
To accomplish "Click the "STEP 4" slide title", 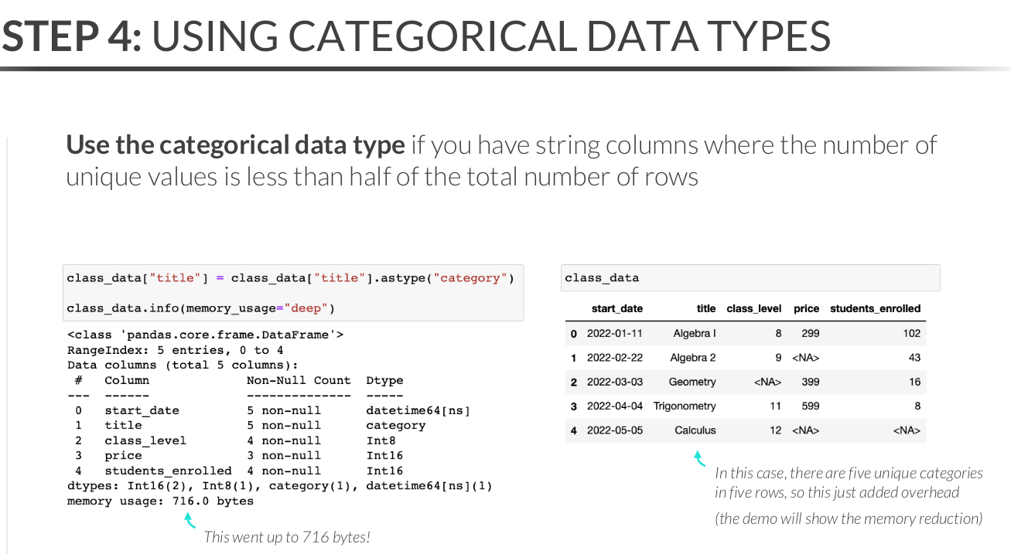I will pos(72,36).
